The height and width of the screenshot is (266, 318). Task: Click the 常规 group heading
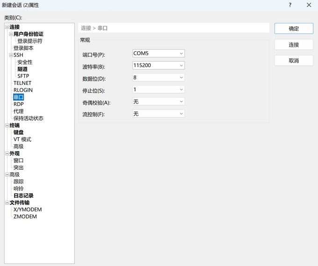point(85,40)
